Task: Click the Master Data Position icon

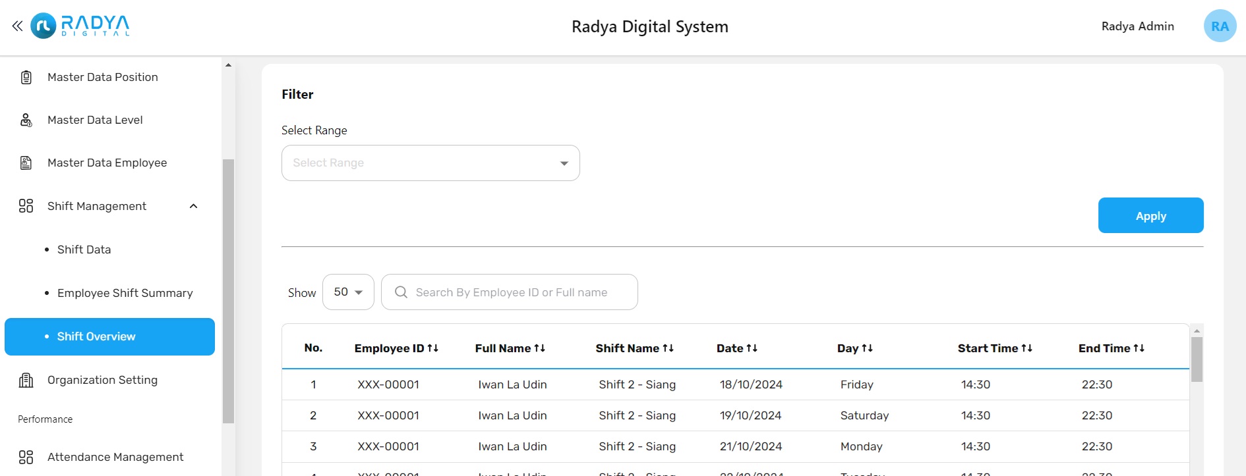Action: [26, 78]
